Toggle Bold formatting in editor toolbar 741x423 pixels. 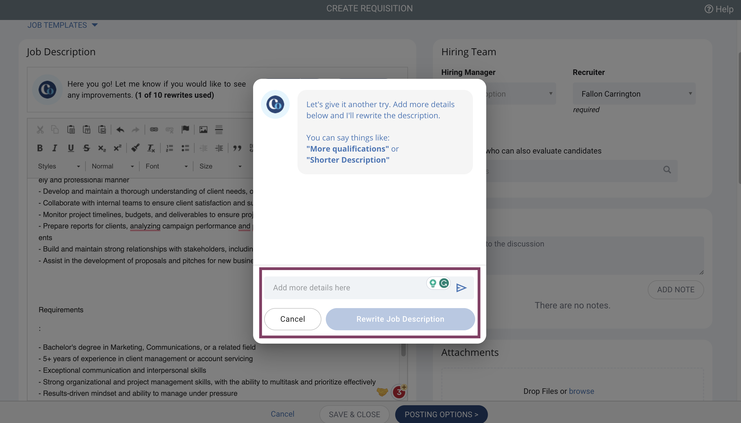pyautogui.click(x=40, y=148)
